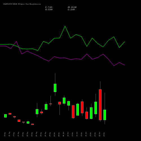
Task: Click the '24 Sep' date axis label
Action: (36, 134)
